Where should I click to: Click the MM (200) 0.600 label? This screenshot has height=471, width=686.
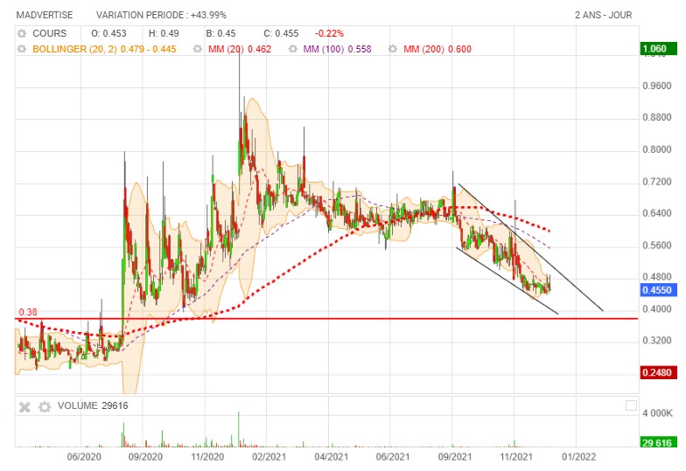pyautogui.click(x=437, y=49)
